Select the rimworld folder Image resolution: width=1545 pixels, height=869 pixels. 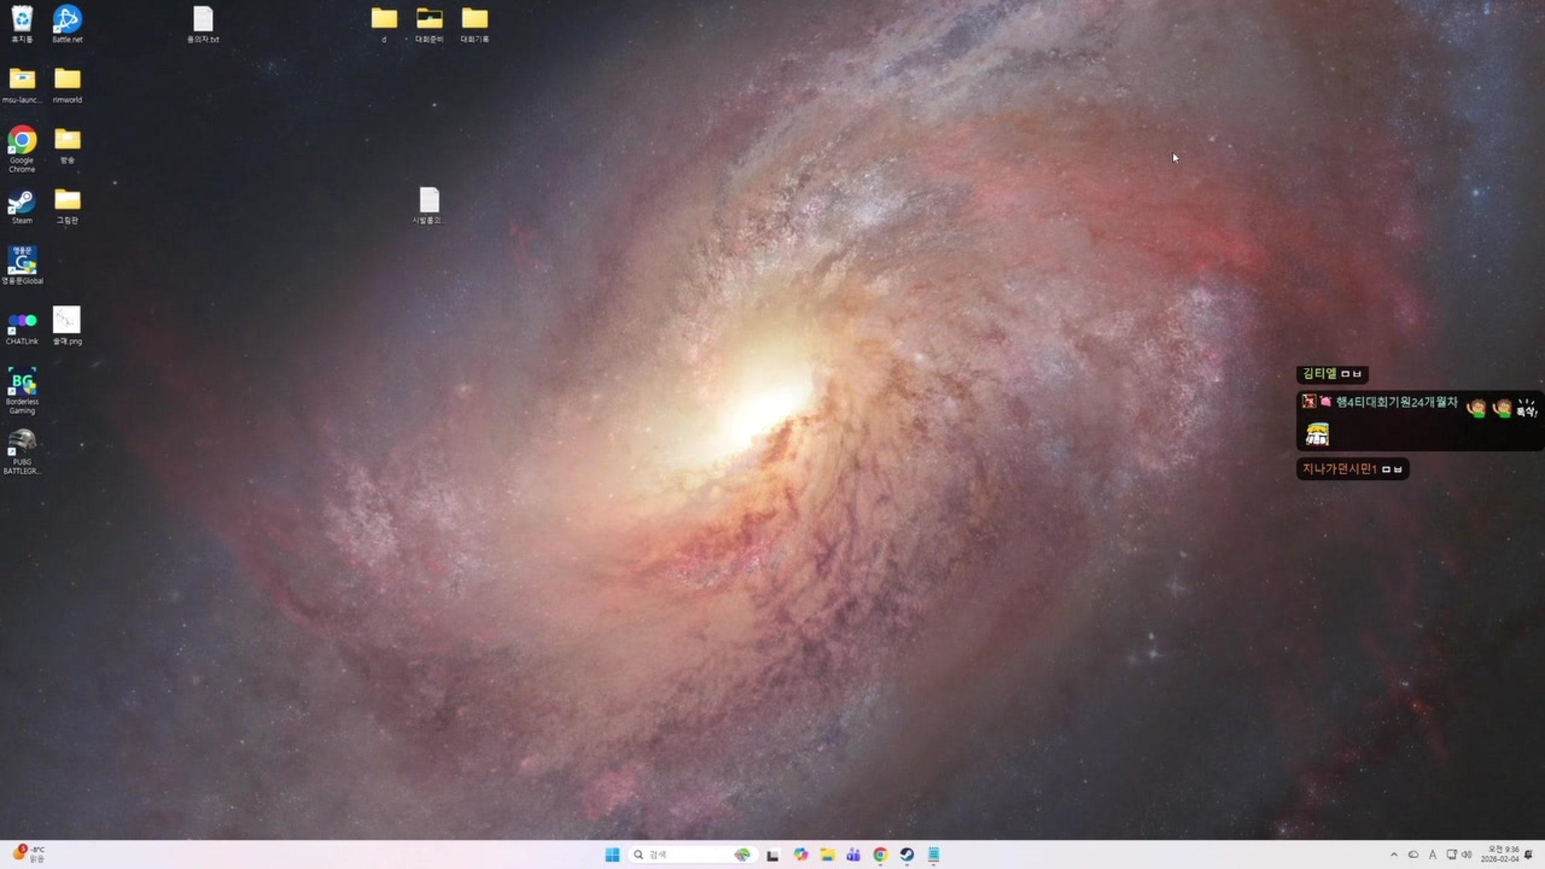click(x=67, y=80)
